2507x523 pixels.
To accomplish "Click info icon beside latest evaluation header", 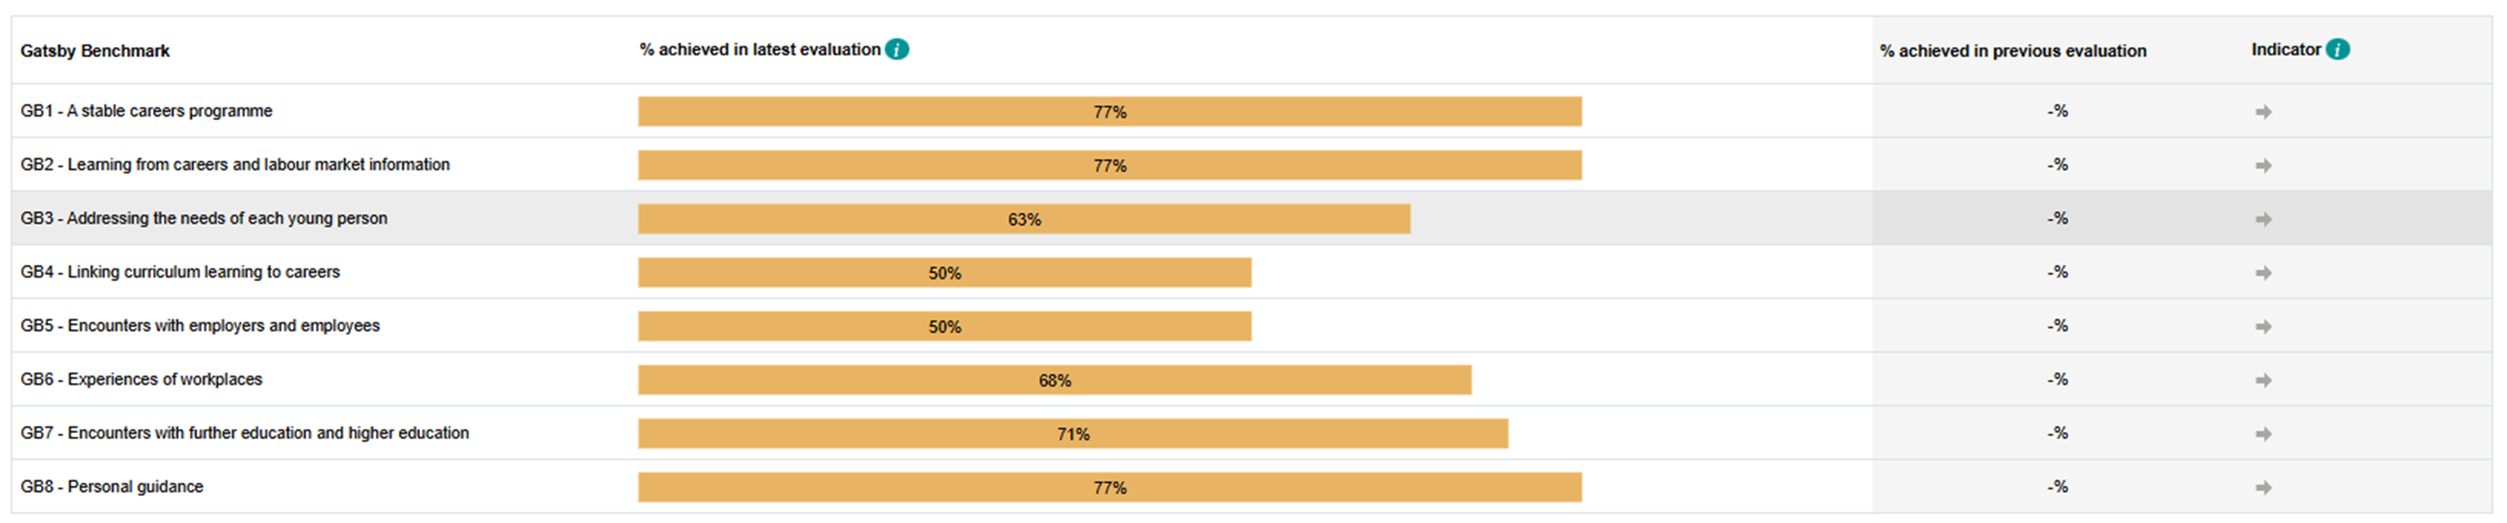I will (x=896, y=50).
